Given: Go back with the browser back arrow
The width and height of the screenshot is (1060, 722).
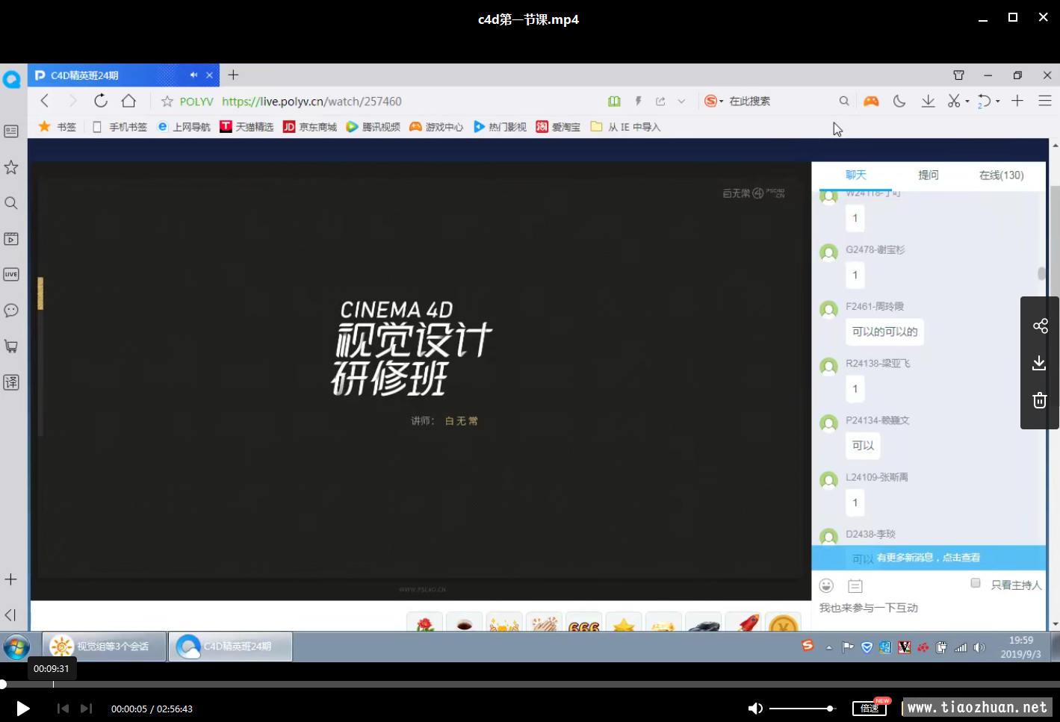Looking at the screenshot, I should point(45,101).
